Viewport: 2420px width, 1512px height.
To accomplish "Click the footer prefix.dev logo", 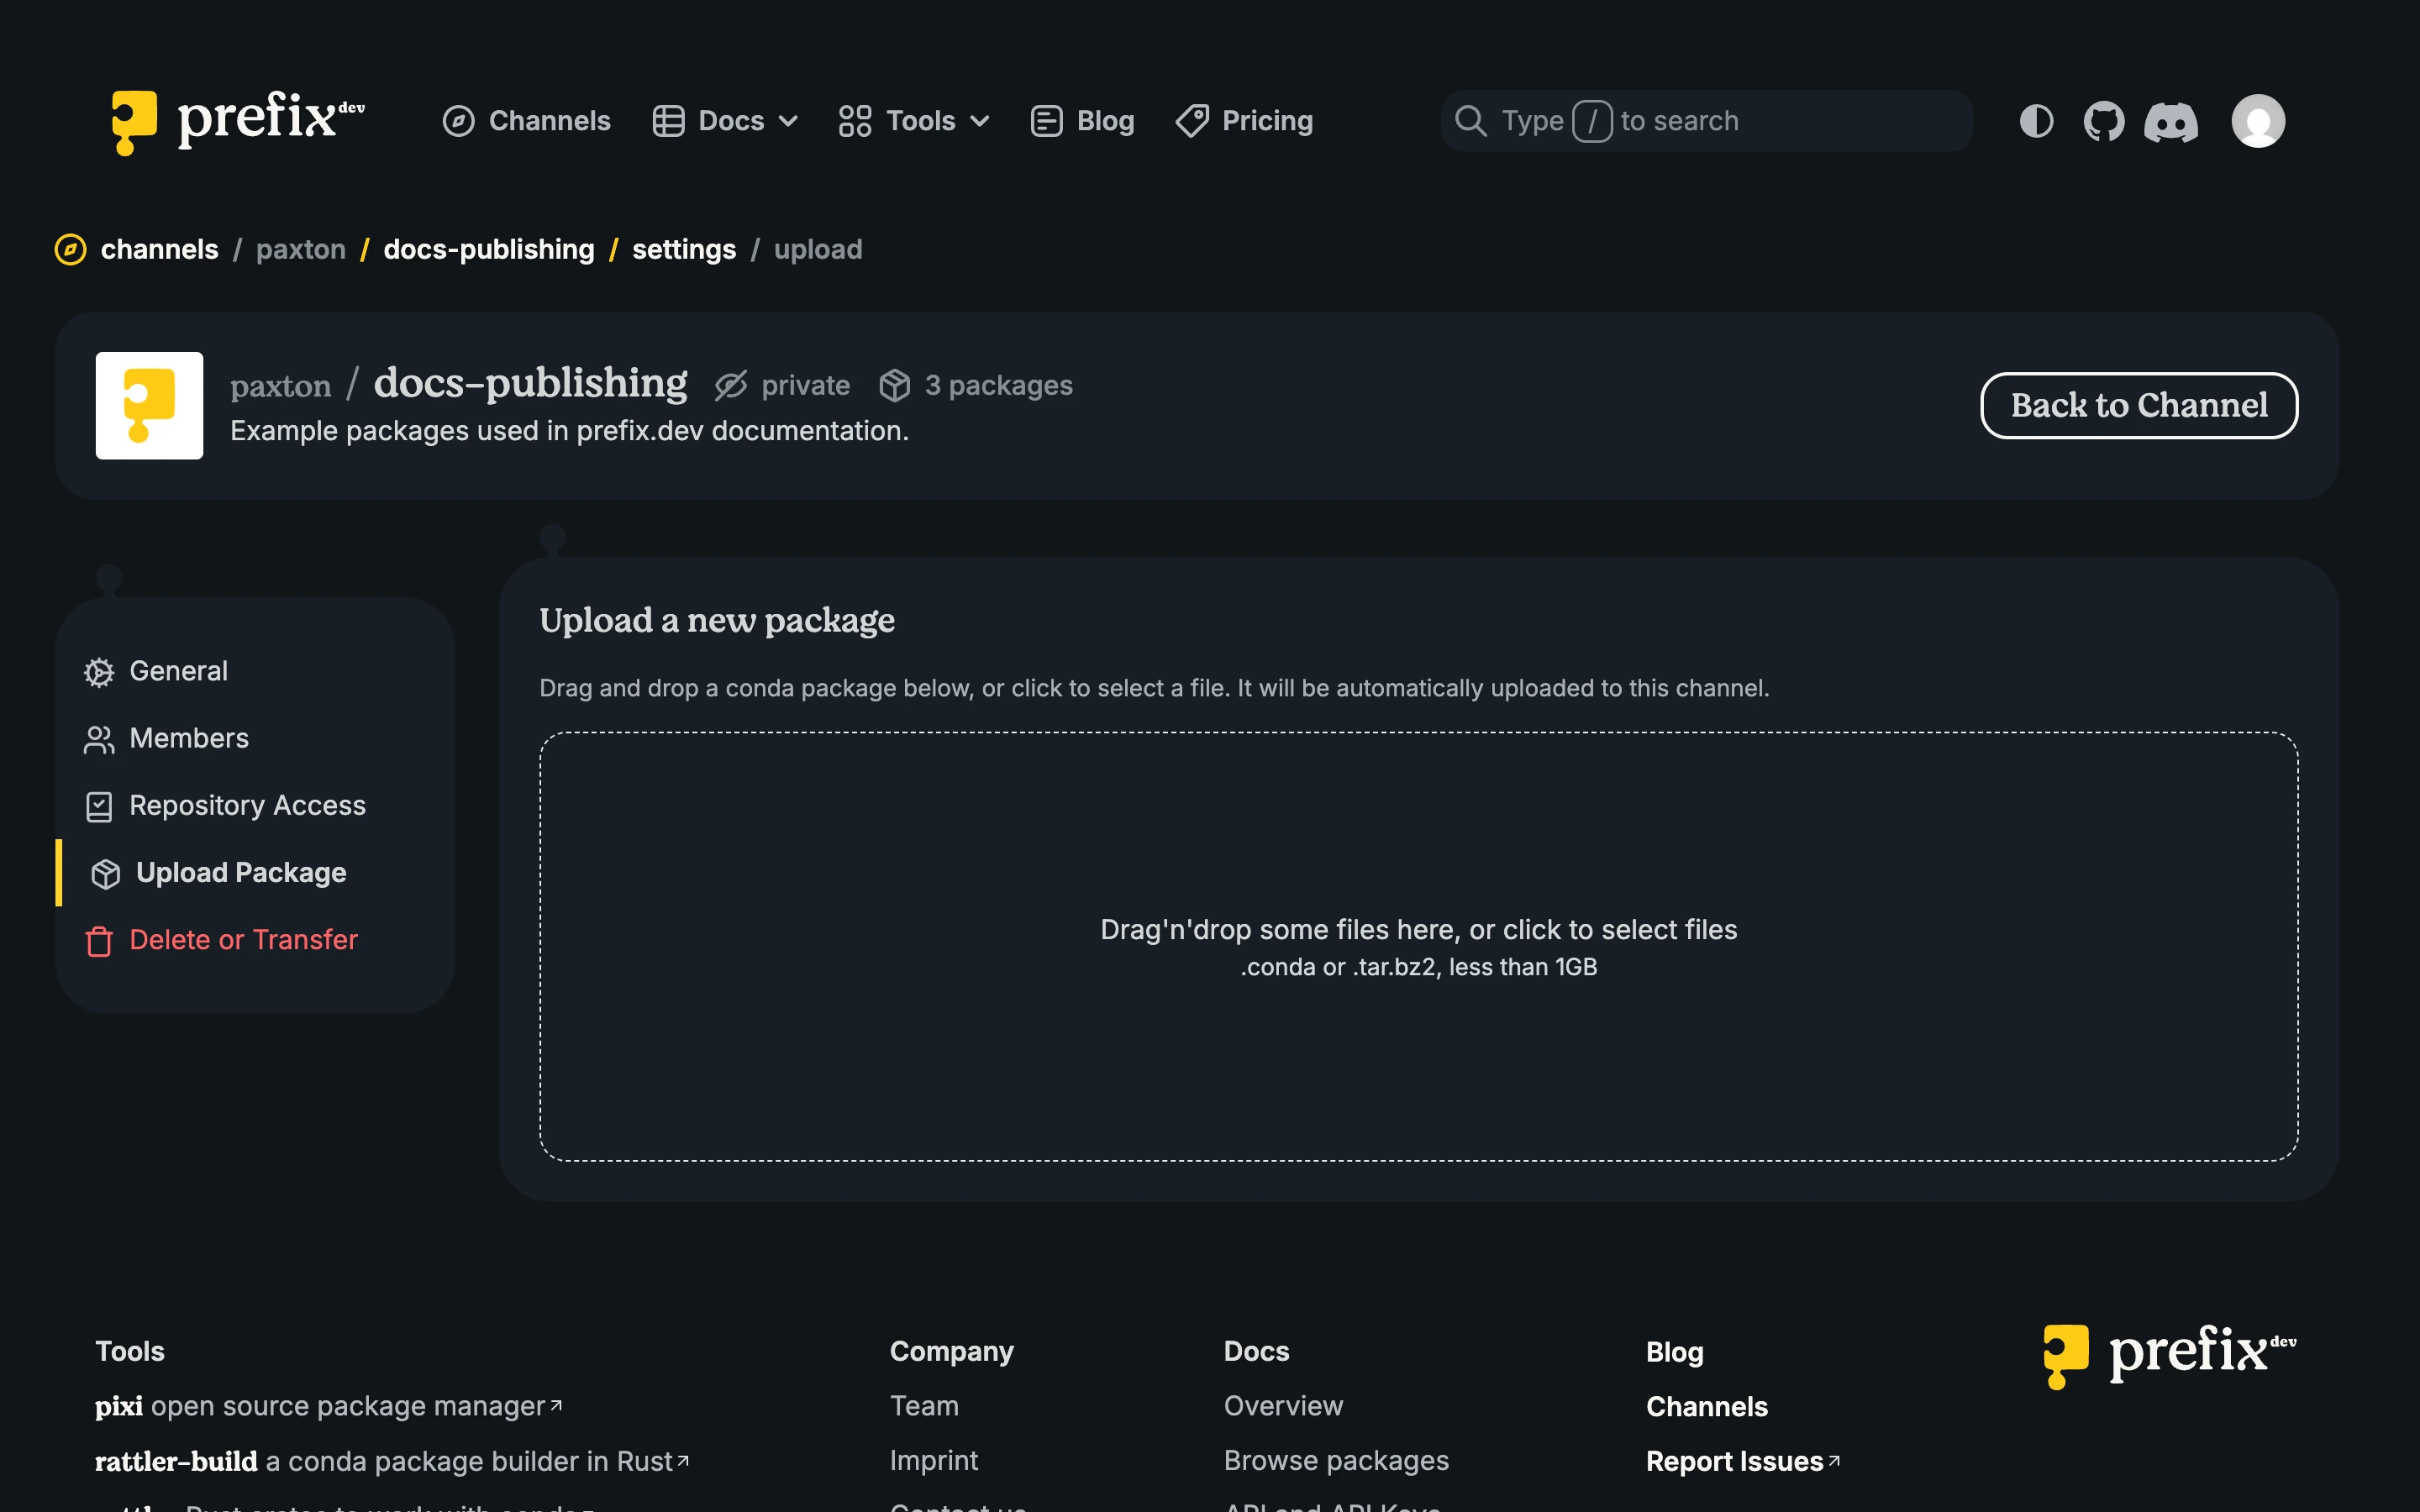I will [x=2169, y=1355].
